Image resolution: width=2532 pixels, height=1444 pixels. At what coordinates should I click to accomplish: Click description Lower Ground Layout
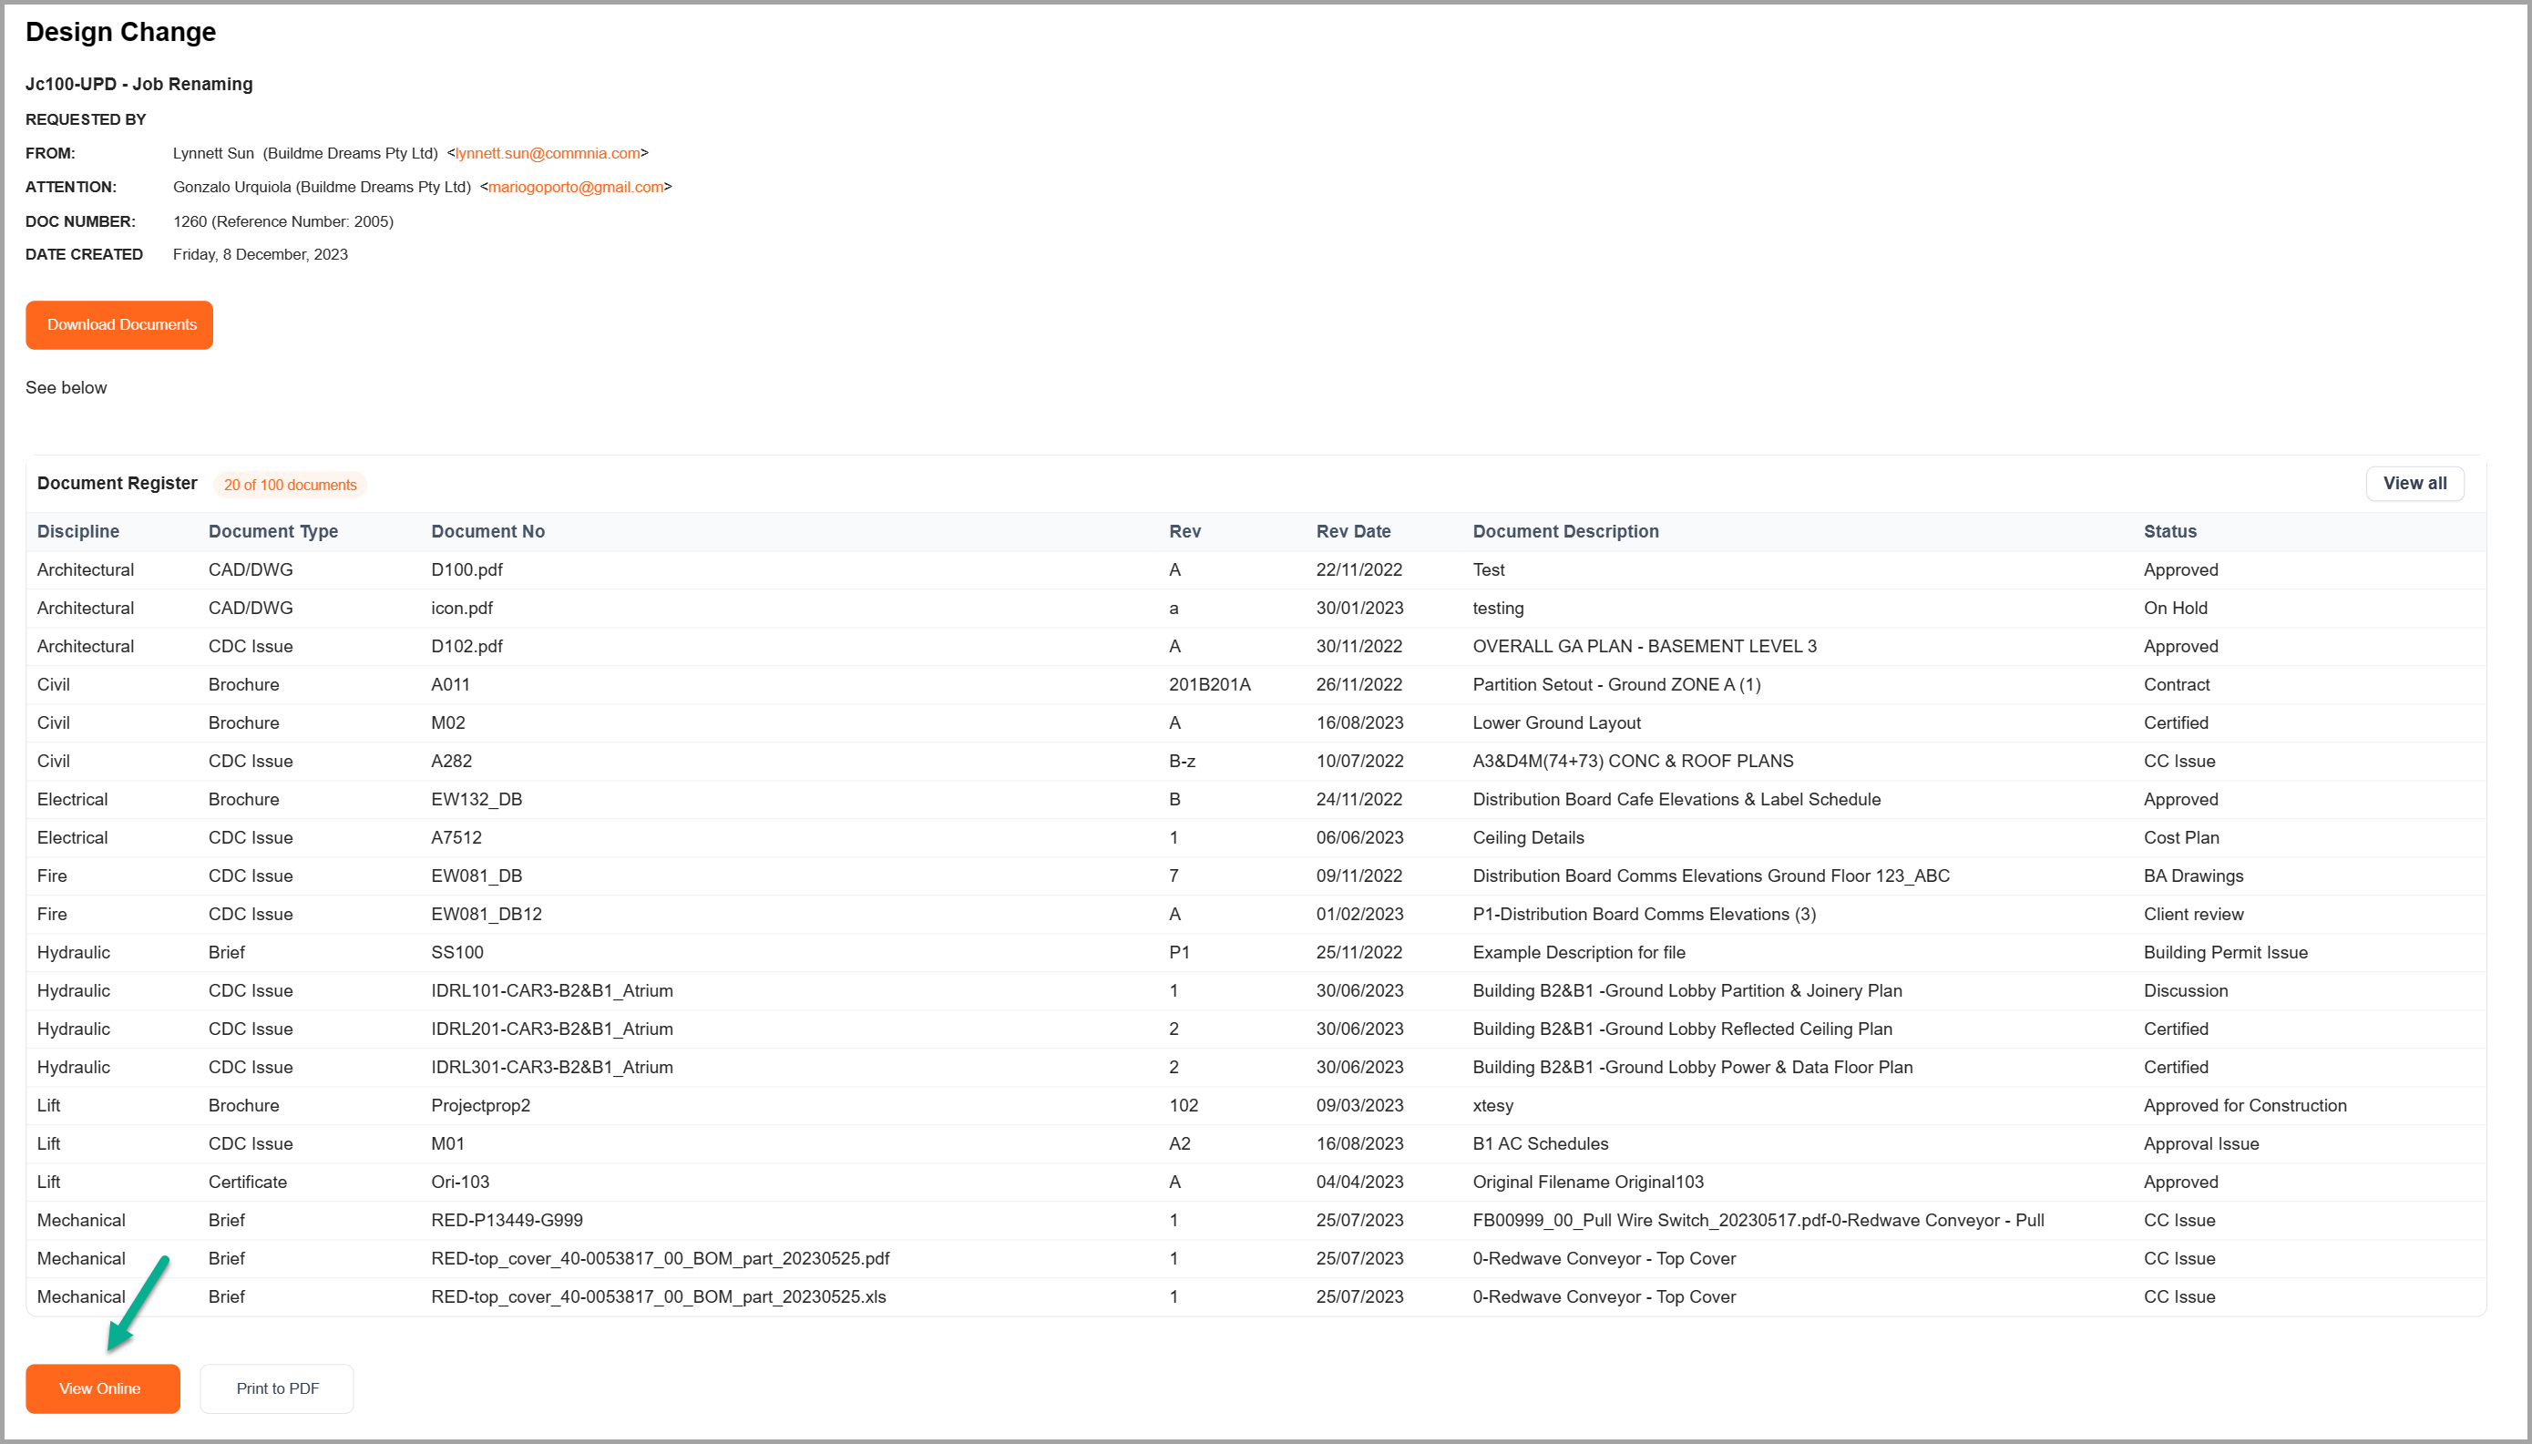1556,723
